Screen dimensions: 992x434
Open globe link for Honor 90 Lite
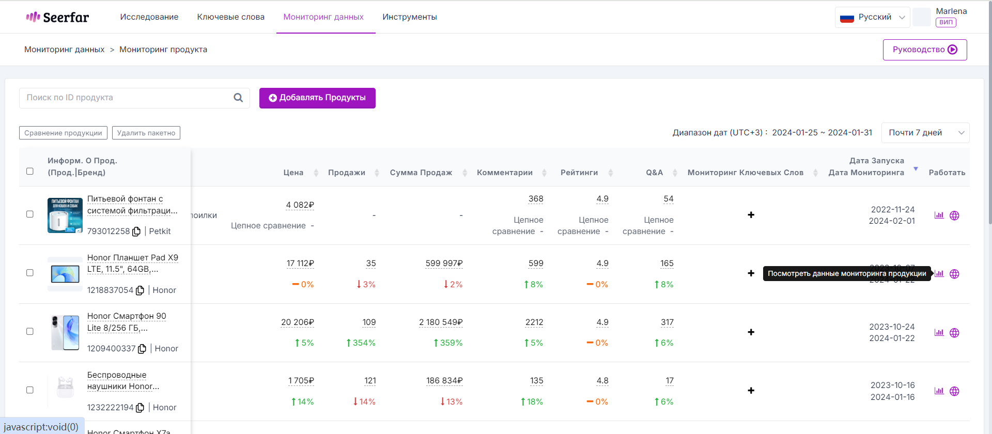point(954,333)
